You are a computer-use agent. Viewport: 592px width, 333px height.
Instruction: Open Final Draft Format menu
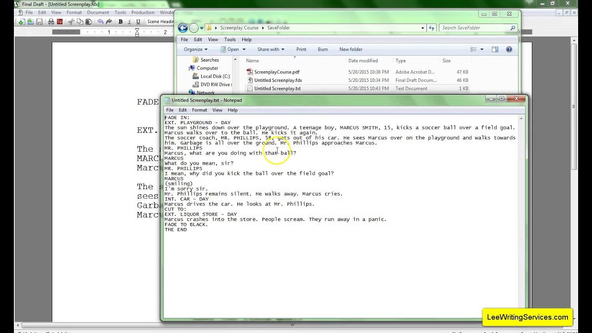[74, 12]
